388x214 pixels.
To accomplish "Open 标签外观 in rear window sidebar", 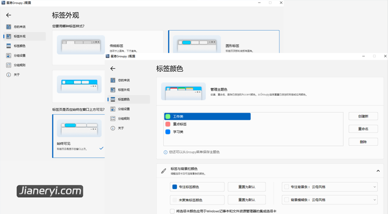I will point(25,36).
